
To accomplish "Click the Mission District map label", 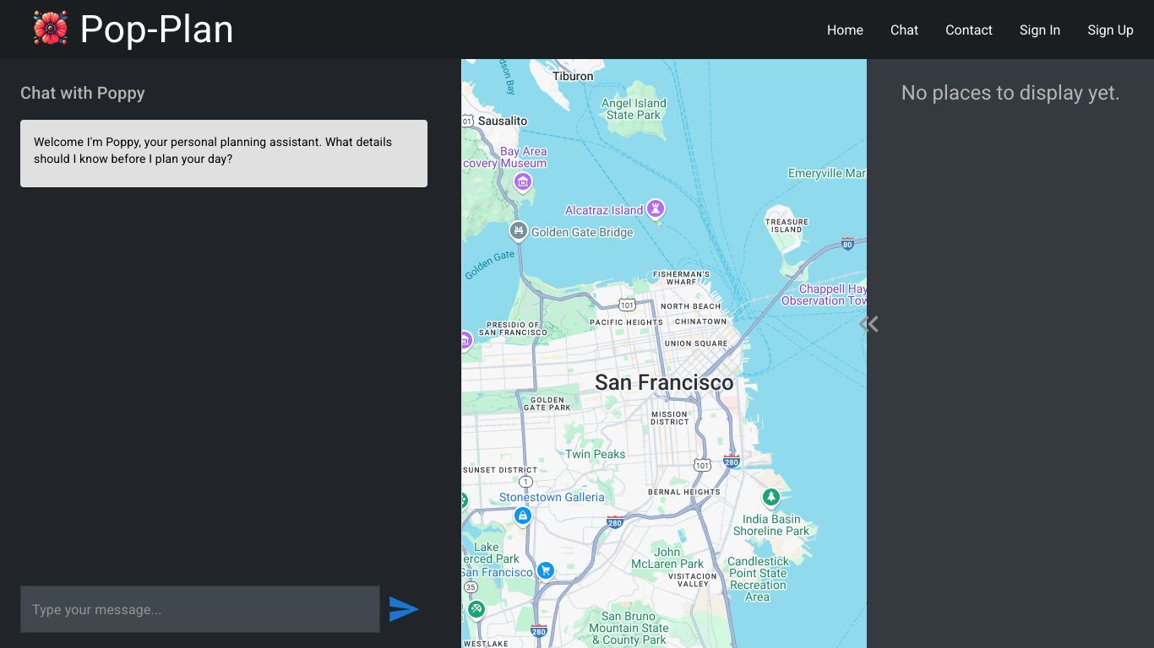I will (x=670, y=418).
